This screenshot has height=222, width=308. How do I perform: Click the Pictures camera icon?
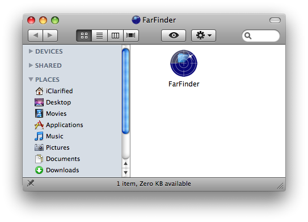click(39, 147)
